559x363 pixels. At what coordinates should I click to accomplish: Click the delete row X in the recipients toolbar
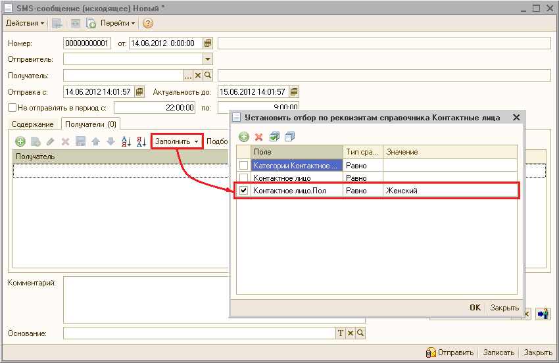65,141
